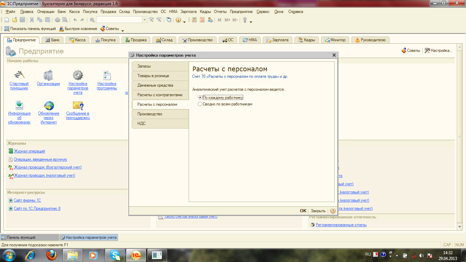
Task: Open Skype from the Windows taskbar
Action: (x=115, y=255)
